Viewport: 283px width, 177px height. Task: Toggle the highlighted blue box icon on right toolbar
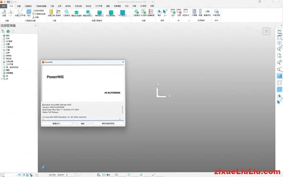click(x=279, y=89)
